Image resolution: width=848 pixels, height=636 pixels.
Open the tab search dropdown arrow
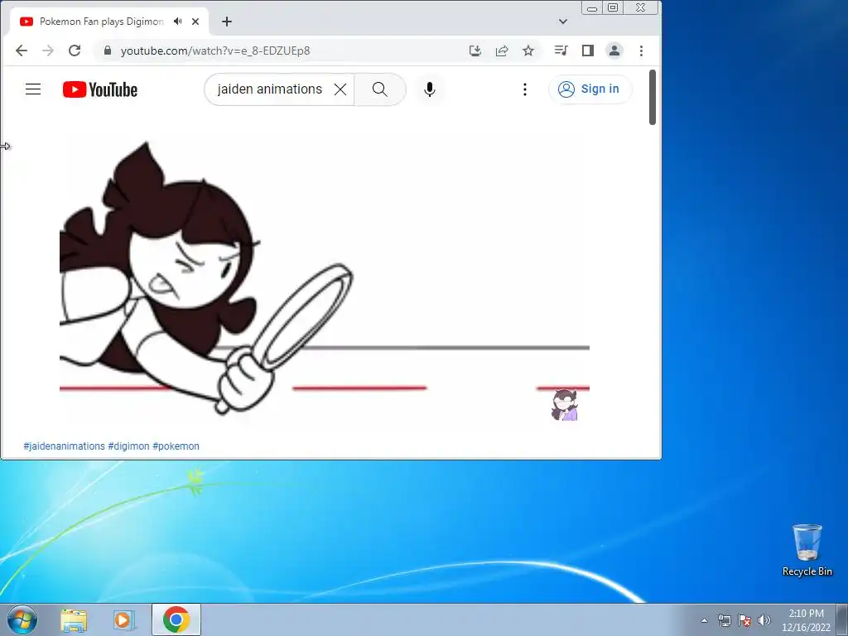coord(563,21)
